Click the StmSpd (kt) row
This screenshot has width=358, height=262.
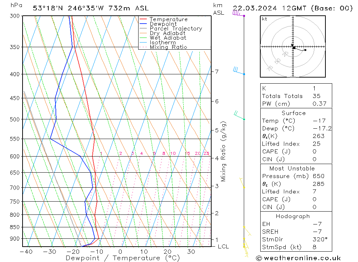tap(296, 247)
